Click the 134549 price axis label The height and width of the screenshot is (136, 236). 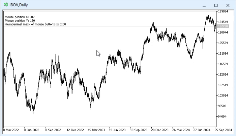point(223,22)
